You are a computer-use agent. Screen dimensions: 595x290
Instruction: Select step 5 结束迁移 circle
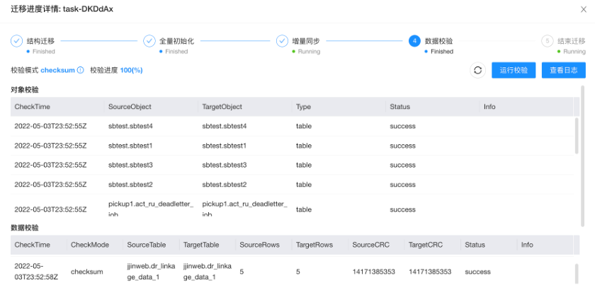547,41
